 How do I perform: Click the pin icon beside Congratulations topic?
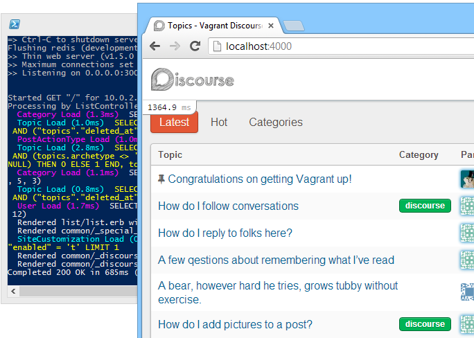point(161,179)
